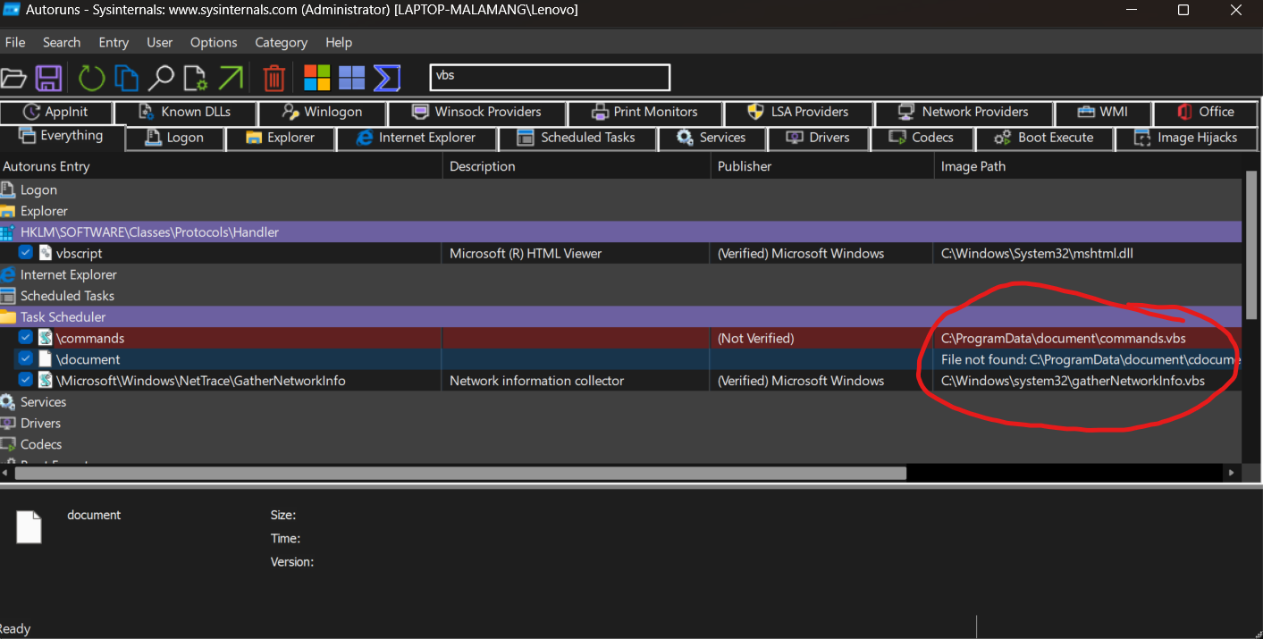Screen dimensions: 1263x639
Task: Open the Help menu
Action: [x=339, y=42]
